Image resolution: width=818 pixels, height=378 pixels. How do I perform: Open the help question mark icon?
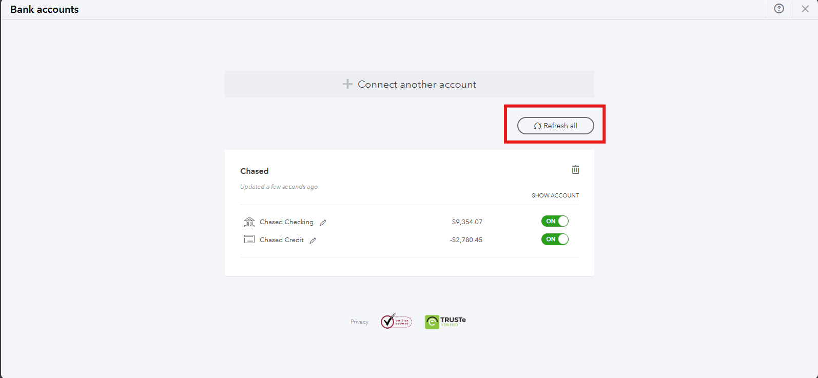coord(779,9)
